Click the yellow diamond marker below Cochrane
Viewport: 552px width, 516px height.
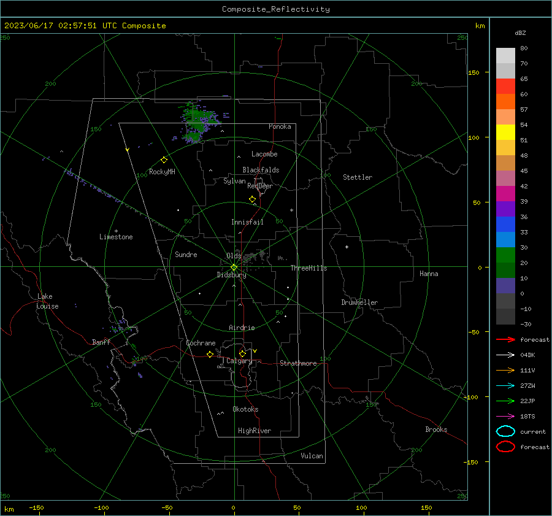coord(210,354)
